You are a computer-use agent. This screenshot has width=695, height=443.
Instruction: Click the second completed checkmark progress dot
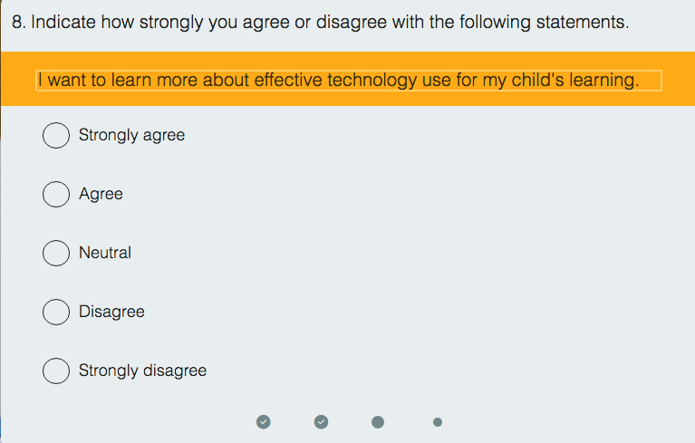321,421
